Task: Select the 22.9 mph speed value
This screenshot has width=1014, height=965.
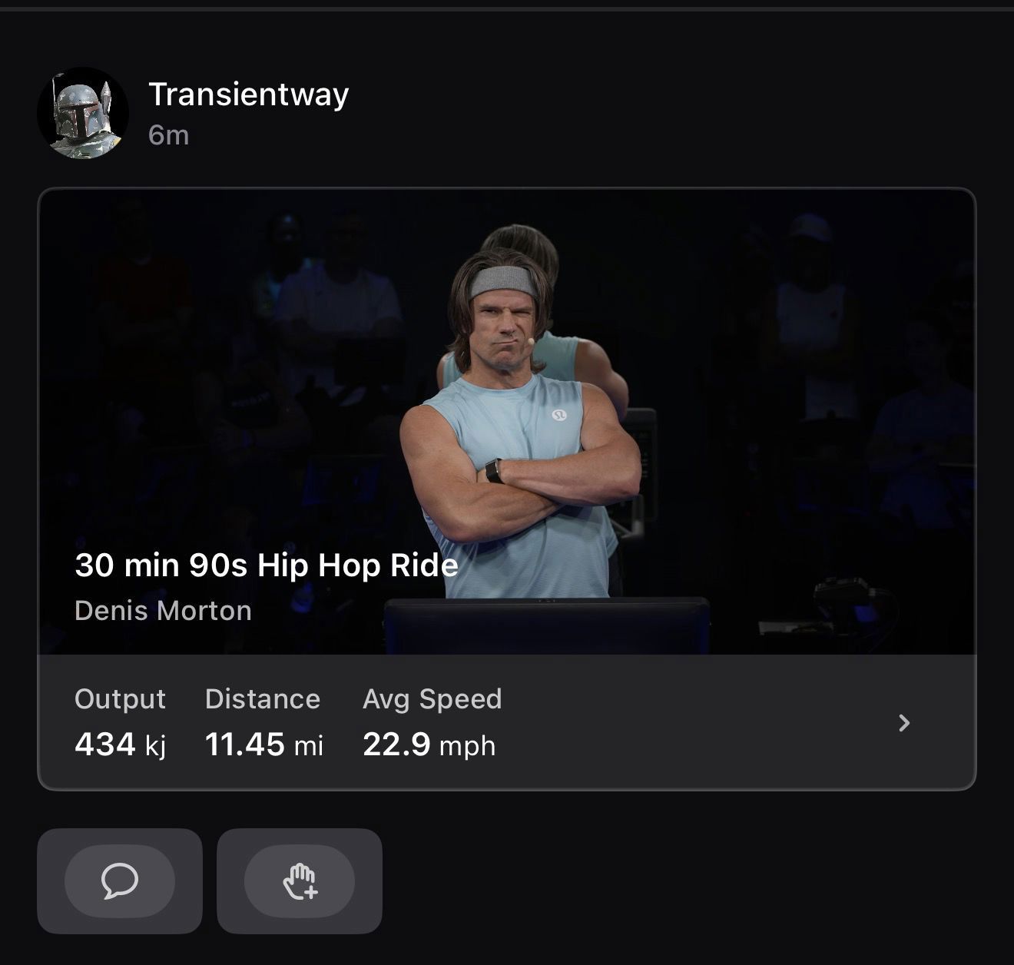Action: (429, 744)
